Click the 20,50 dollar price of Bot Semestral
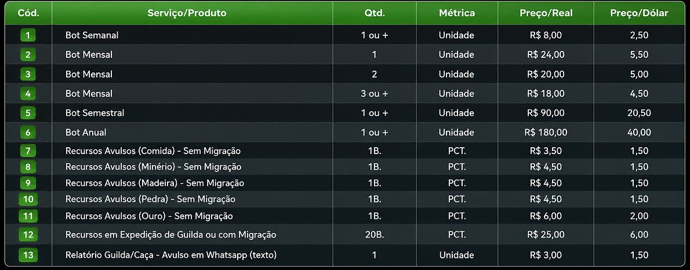The width and height of the screenshot is (690, 270). coord(639,113)
